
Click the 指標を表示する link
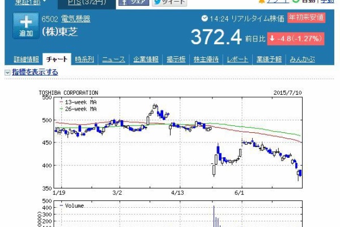(x=35, y=72)
